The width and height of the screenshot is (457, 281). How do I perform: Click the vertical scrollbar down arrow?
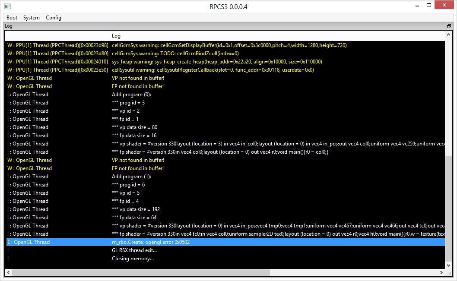(x=448, y=265)
